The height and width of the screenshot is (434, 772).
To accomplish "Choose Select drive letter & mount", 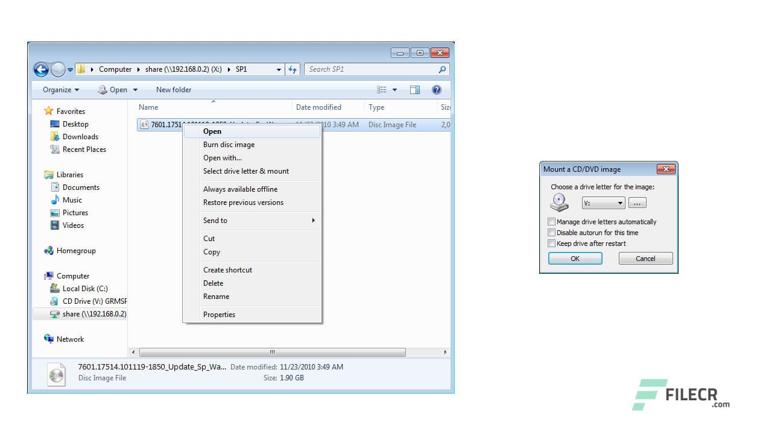I will pos(245,171).
